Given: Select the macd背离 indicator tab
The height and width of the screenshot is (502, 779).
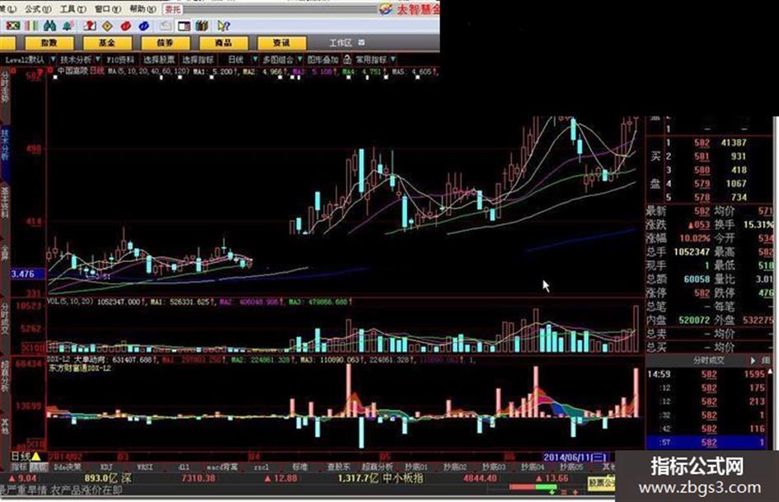Looking at the screenshot, I should point(222,467).
